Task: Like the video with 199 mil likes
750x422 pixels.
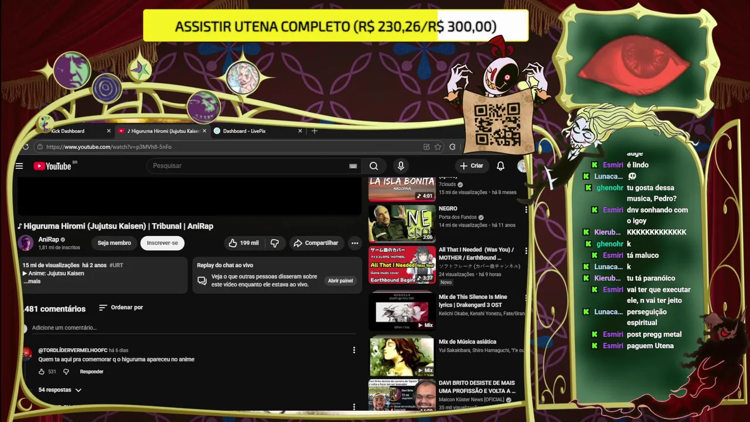Action: (243, 243)
